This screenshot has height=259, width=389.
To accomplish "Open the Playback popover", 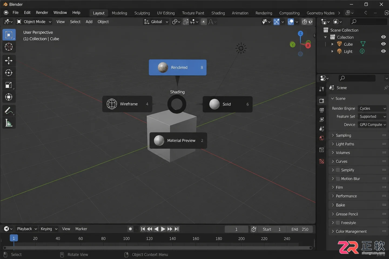I will pos(27,229).
